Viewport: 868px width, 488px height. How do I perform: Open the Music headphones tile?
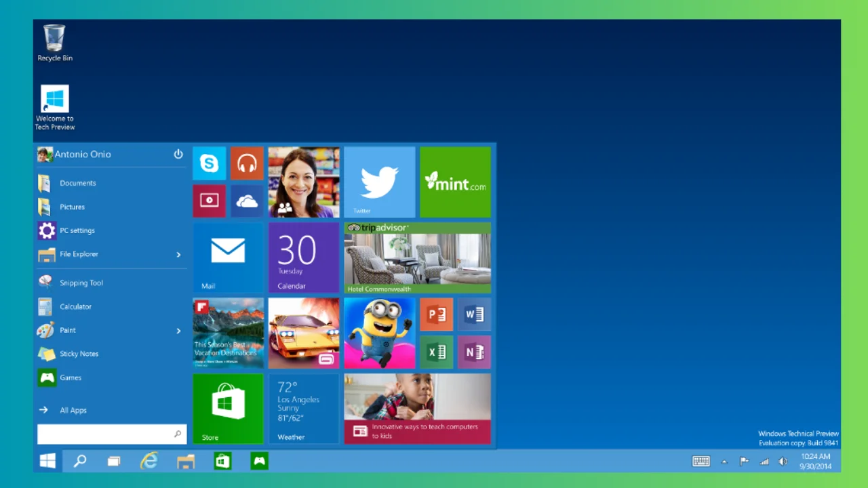(x=247, y=163)
